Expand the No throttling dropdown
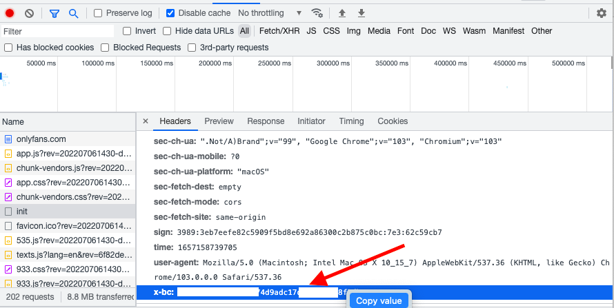Image resolution: width=614 pixels, height=308 pixels. [x=270, y=13]
